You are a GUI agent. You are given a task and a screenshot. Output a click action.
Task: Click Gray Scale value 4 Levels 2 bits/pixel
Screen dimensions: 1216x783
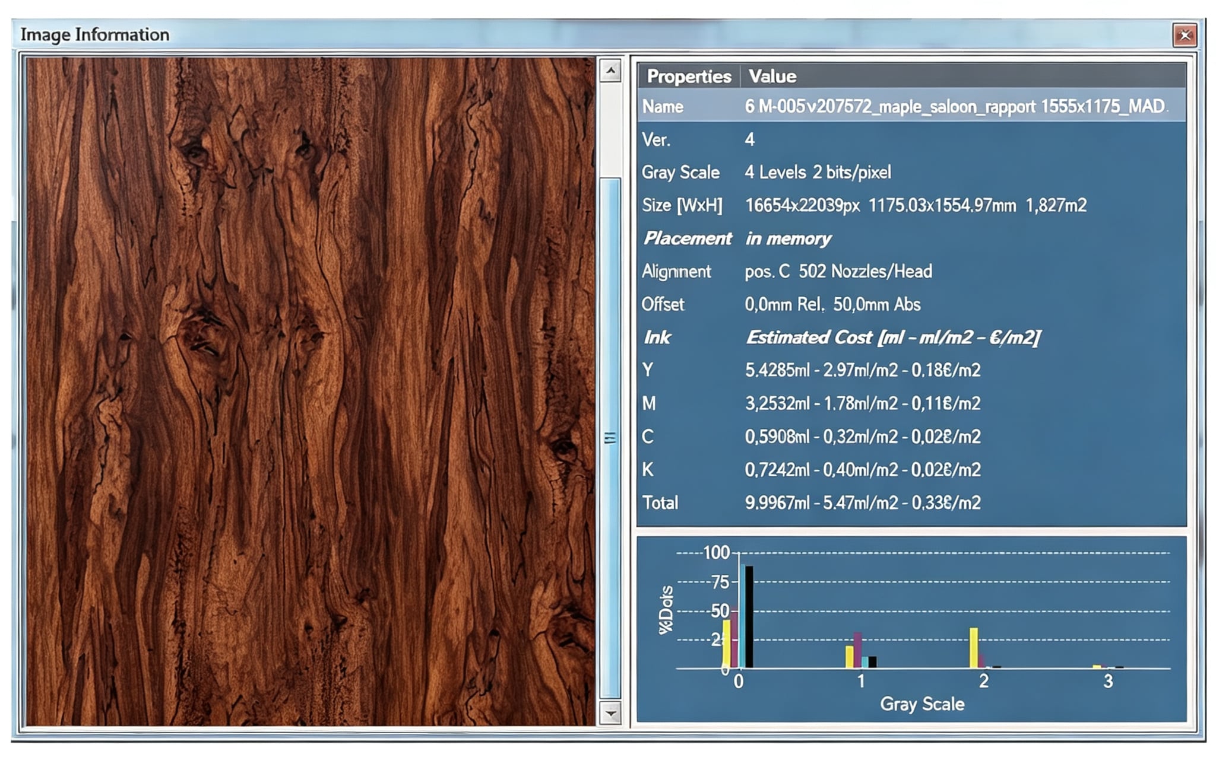point(818,173)
